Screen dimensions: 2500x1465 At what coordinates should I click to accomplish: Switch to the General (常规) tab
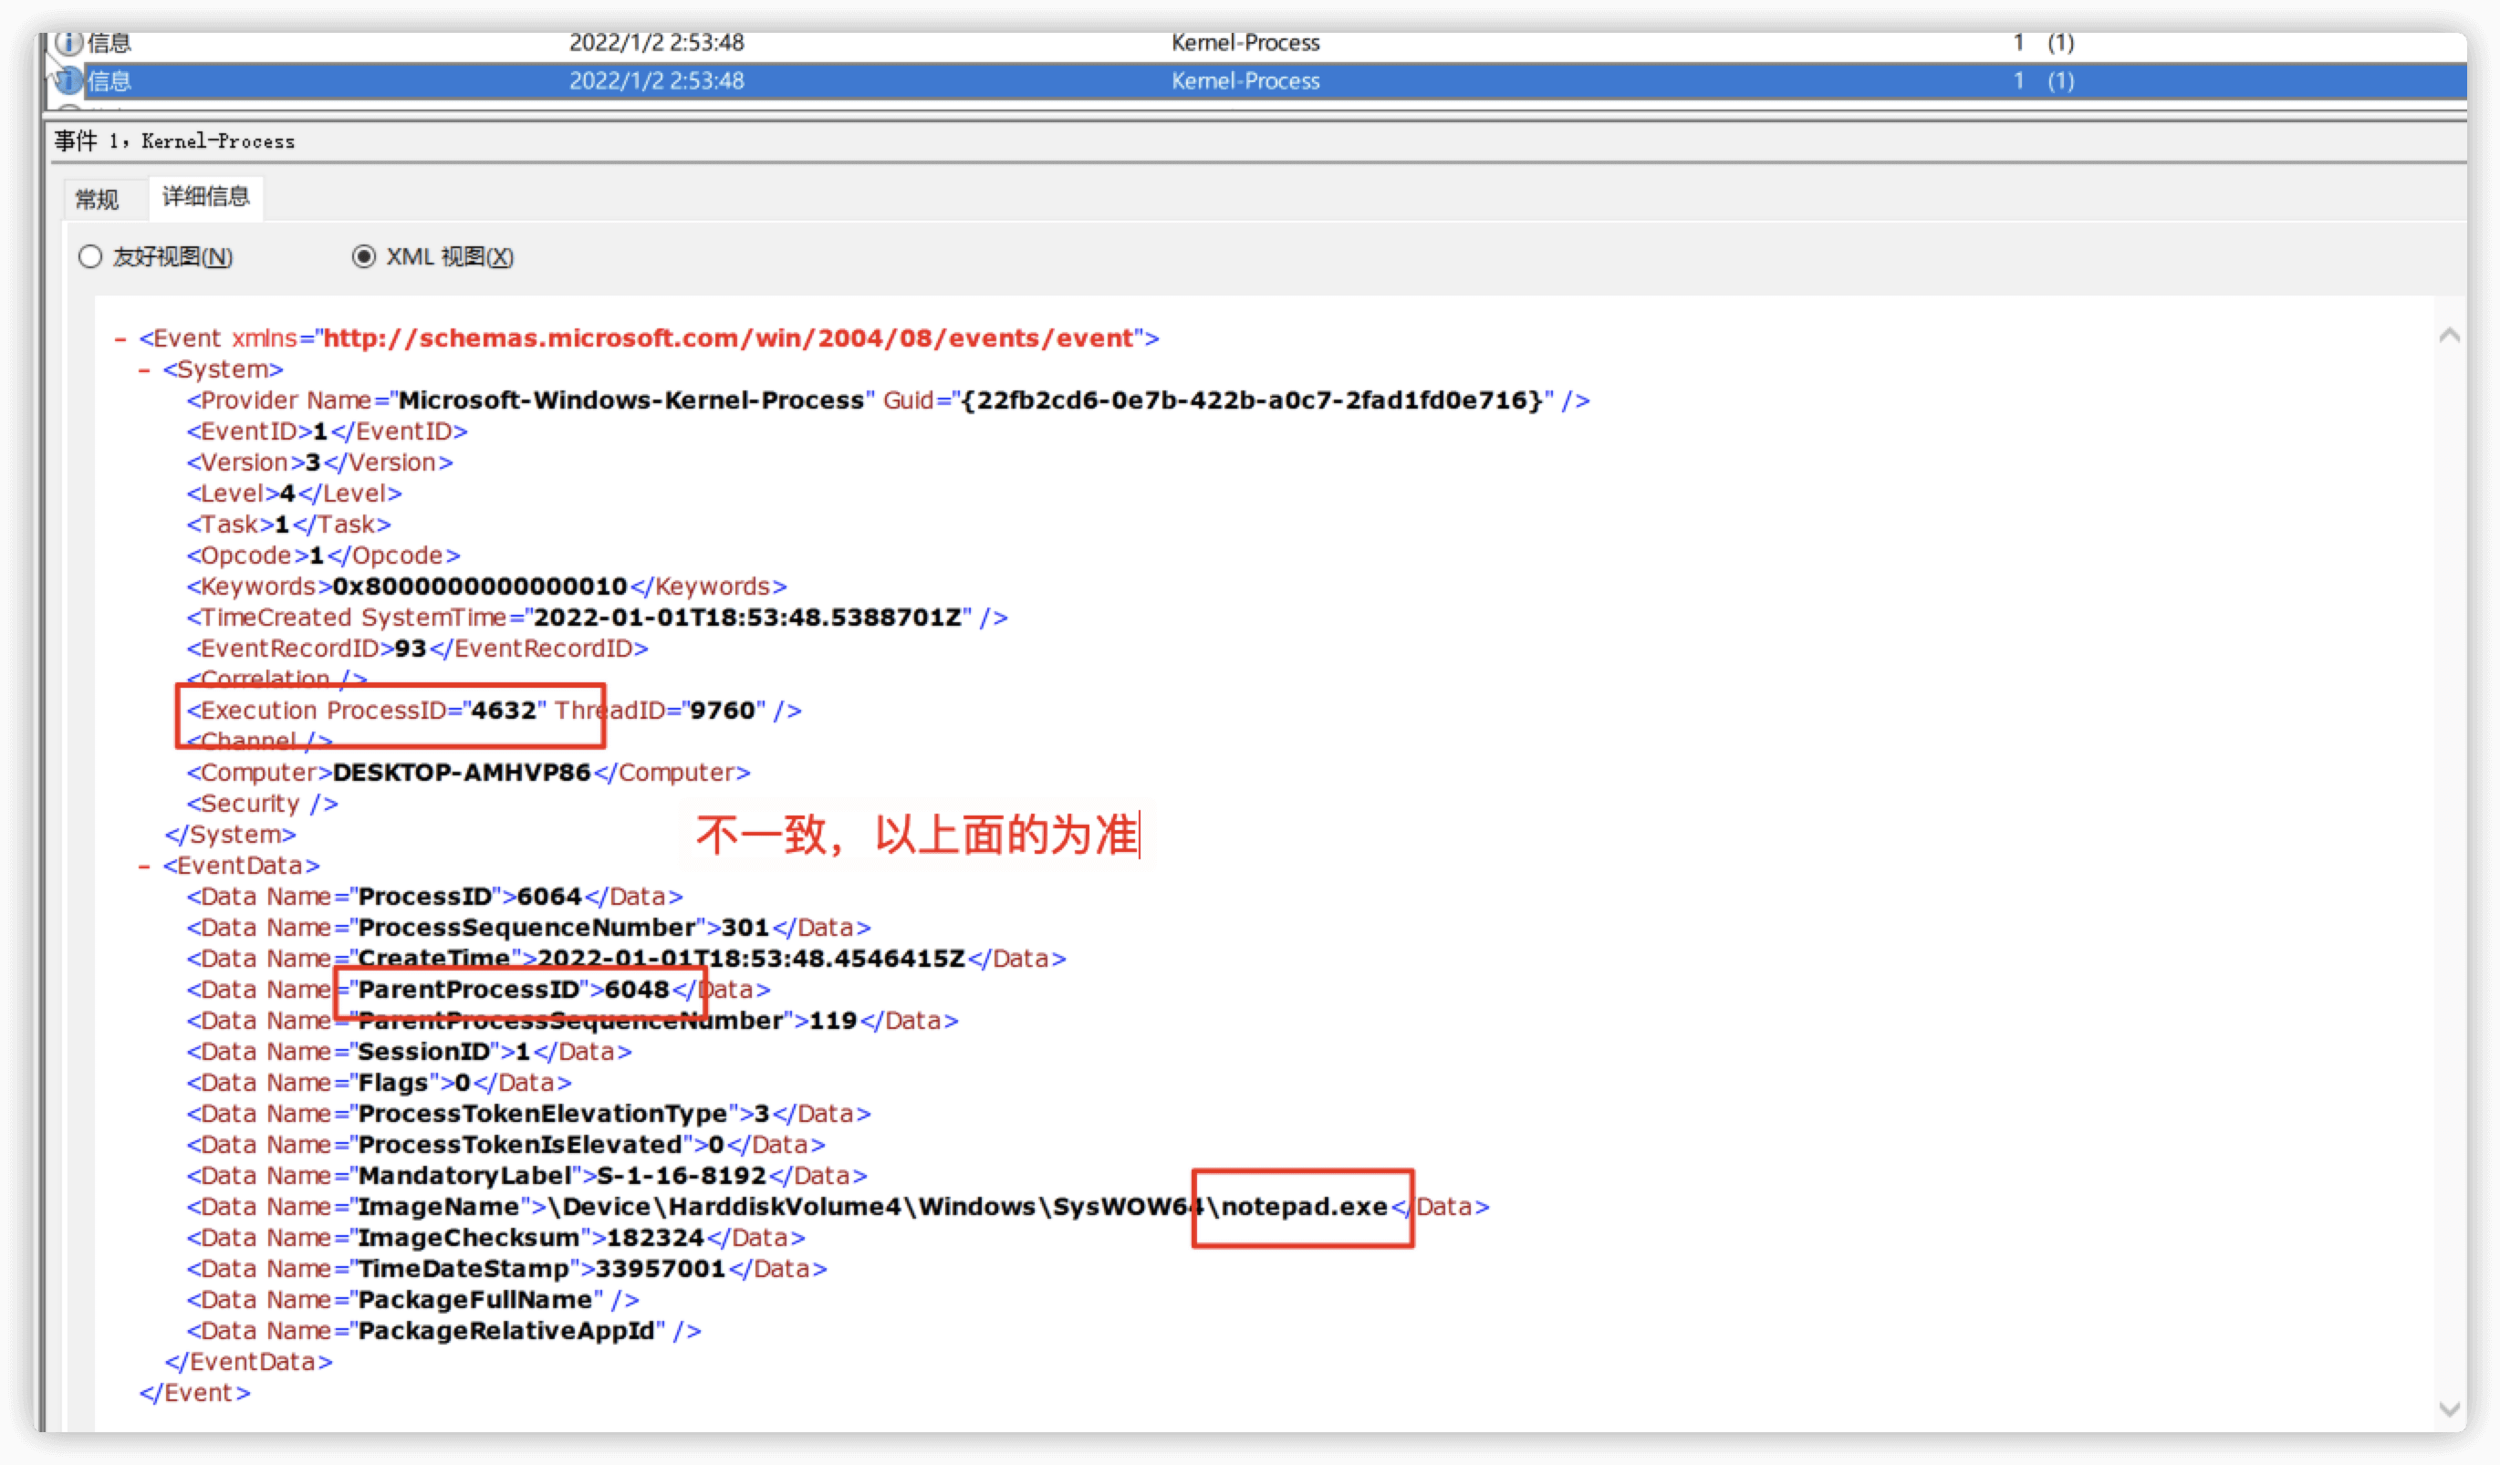(x=98, y=200)
